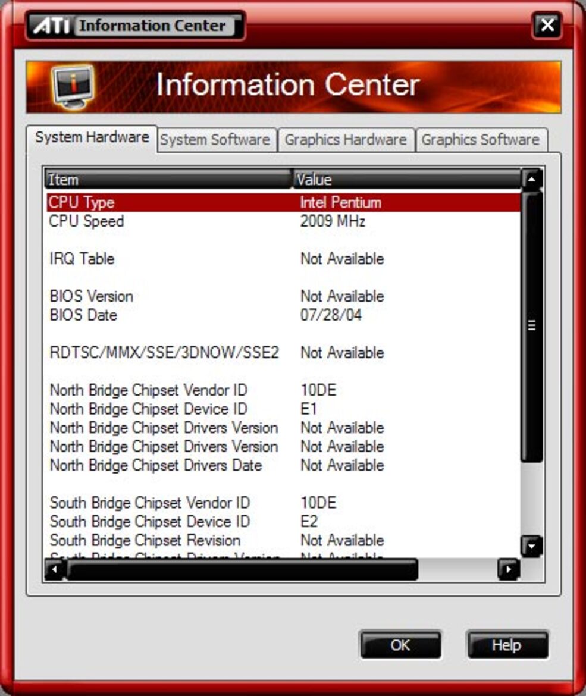Screen dimensions: 586x696
Task: Click the vertical scrollbar up arrow
Action: click(532, 179)
